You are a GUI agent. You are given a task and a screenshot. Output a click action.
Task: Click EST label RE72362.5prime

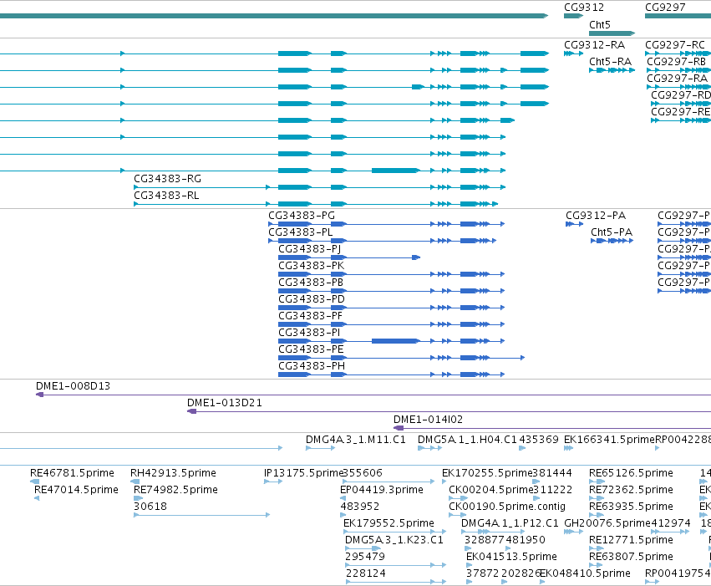coord(631,491)
